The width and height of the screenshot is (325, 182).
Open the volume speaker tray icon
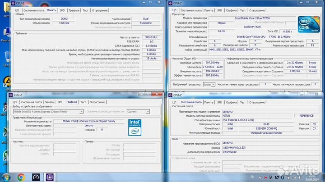[x=300, y=177]
